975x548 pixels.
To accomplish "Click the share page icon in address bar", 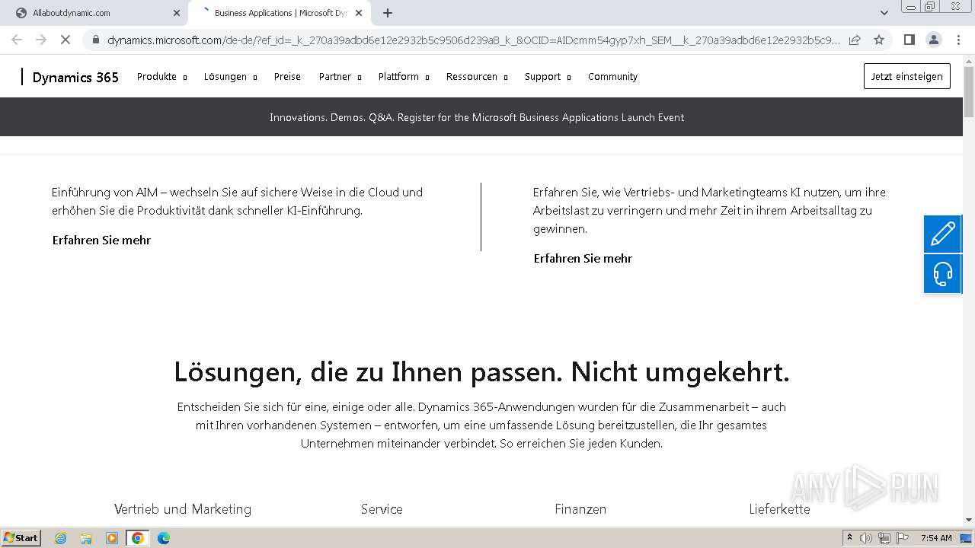I will point(855,40).
